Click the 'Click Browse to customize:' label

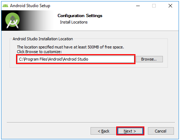(39, 52)
